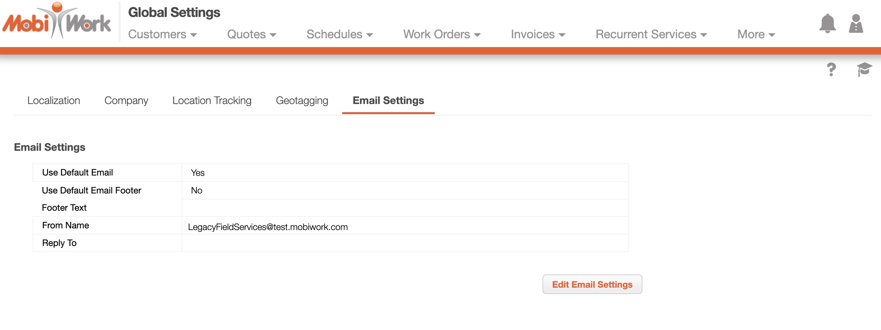Expand the Recurrent Services dropdown
Viewport: 881px width, 330px height.
pyautogui.click(x=651, y=34)
